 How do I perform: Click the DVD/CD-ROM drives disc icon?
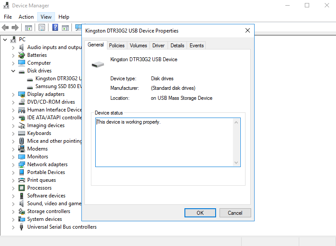21,102
